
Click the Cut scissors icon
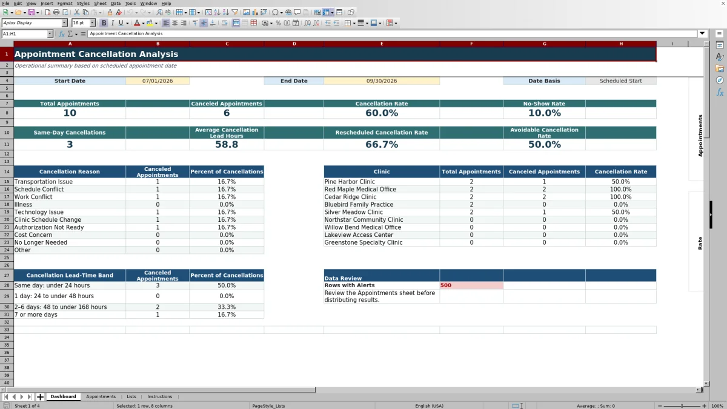click(76, 12)
